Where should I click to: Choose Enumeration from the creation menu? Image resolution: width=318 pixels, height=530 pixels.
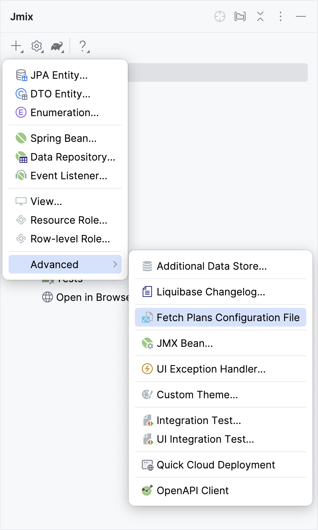pos(64,113)
